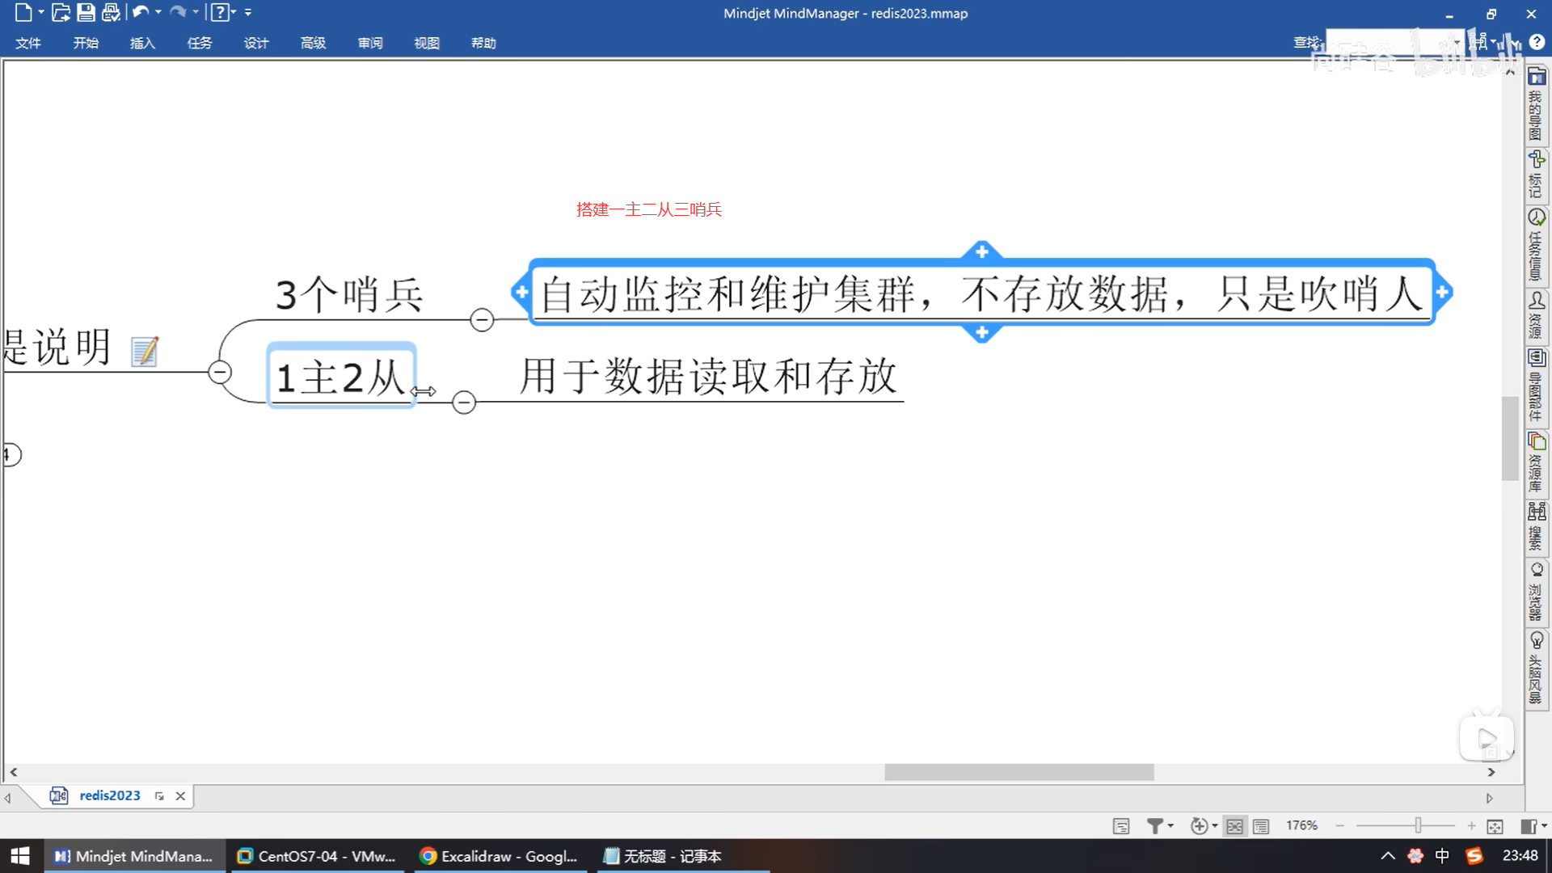Click the Print preview icon
Image resolution: width=1552 pixels, height=873 pixels.
point(111,12)
